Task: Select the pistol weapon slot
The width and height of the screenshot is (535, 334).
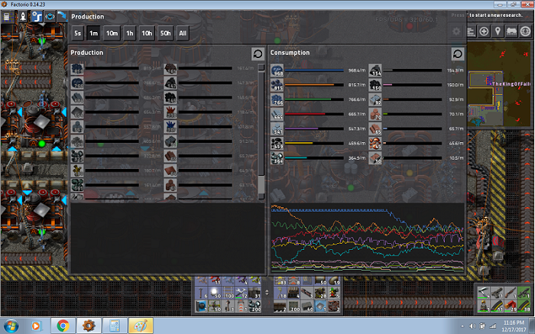Action: pyautogui.click(x=497, y=293)
